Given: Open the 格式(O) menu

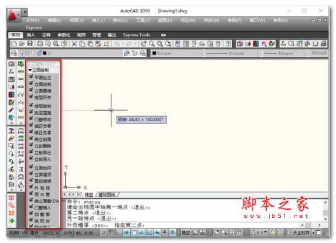Looking at the screenshot, I should pyautogui.click(x=120, y=20).
